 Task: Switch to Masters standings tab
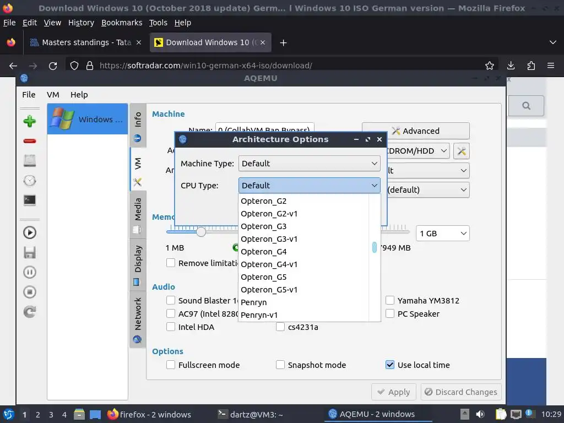(85, 42)
